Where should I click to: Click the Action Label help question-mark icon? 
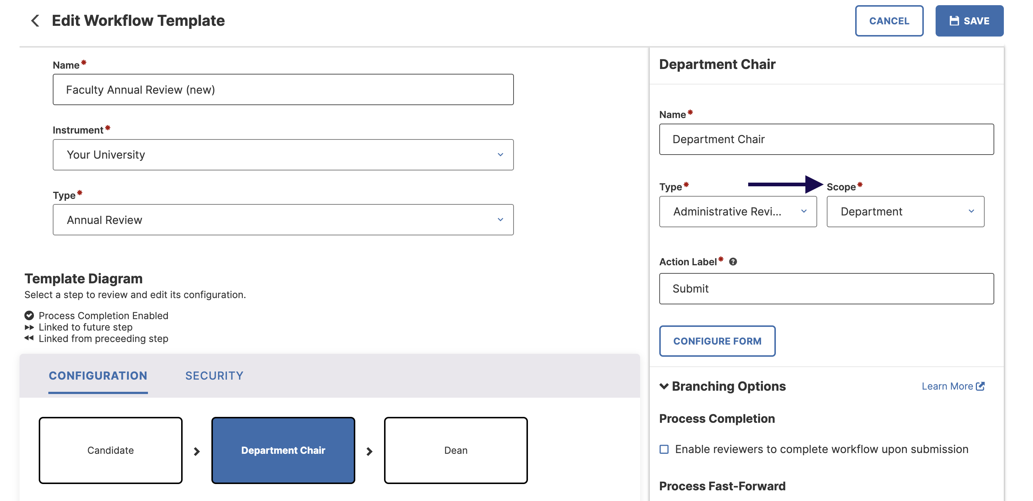[733, 262]
